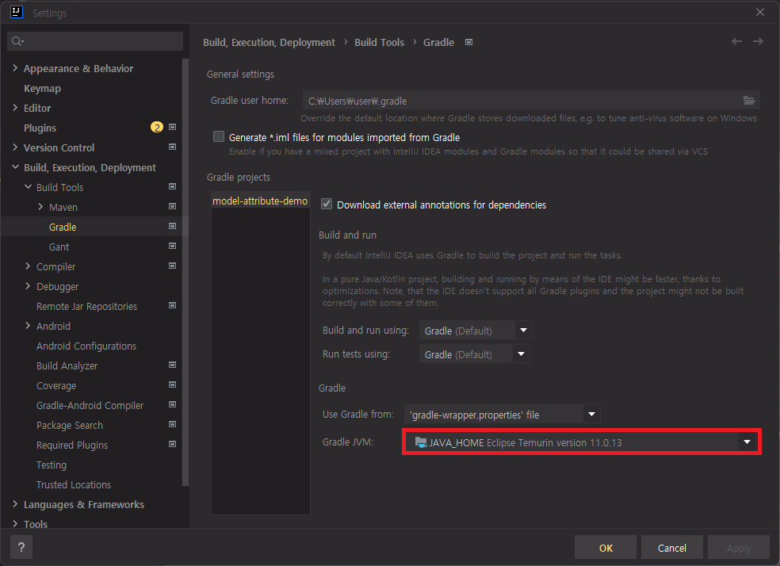Go back using the left arrow icon
This screenshot has height=566, width=780.
point(736,41)
